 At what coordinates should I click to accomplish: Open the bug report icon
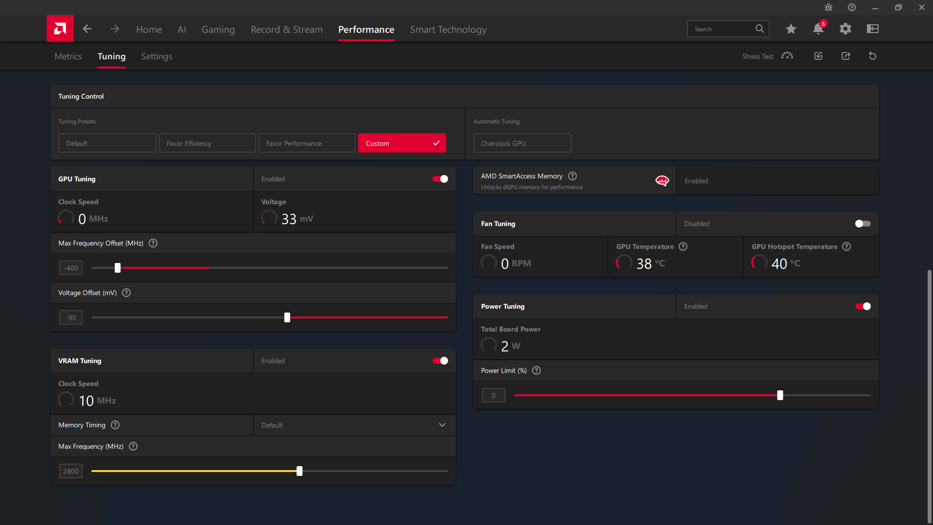tap(829, 7)
